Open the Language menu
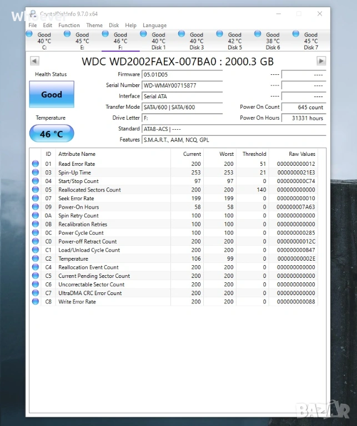This screenshot has height=426, width=357. tap(154, 25)
